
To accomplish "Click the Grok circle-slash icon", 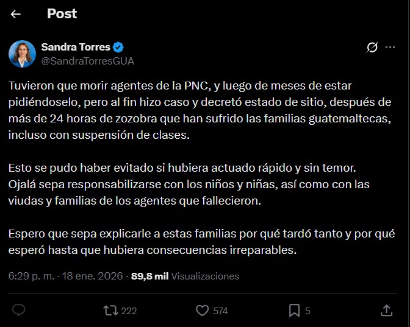I will [371, 47].
